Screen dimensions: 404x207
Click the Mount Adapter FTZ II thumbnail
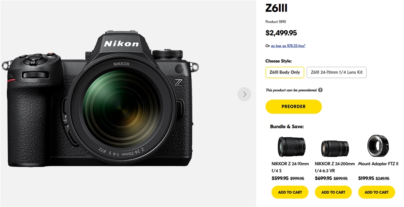point(378,146)
